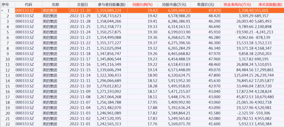
Task: Click closing price 41.580
Action: click(215, 113)
